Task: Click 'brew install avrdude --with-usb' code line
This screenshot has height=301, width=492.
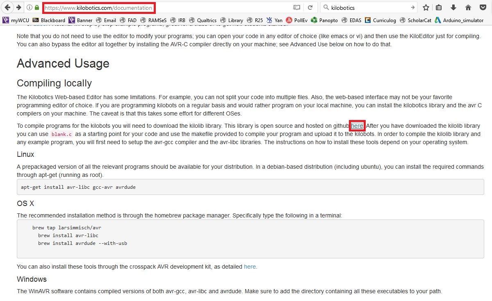Action: click(x=82, y=243)
